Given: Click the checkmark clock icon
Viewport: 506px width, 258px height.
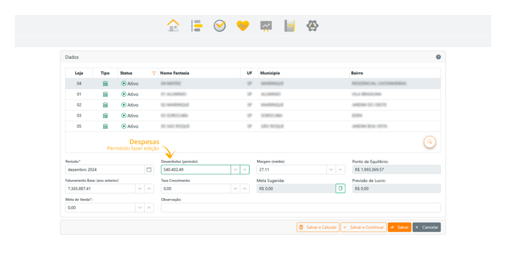Looking at the screenshot, I should [x=219, y=26].
